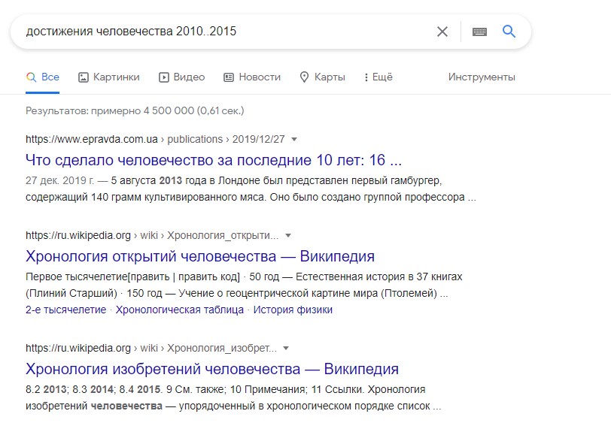The width and height of the screenshot is (611, 423).
Task: Expand the Ещё menu
Action: 378,77
